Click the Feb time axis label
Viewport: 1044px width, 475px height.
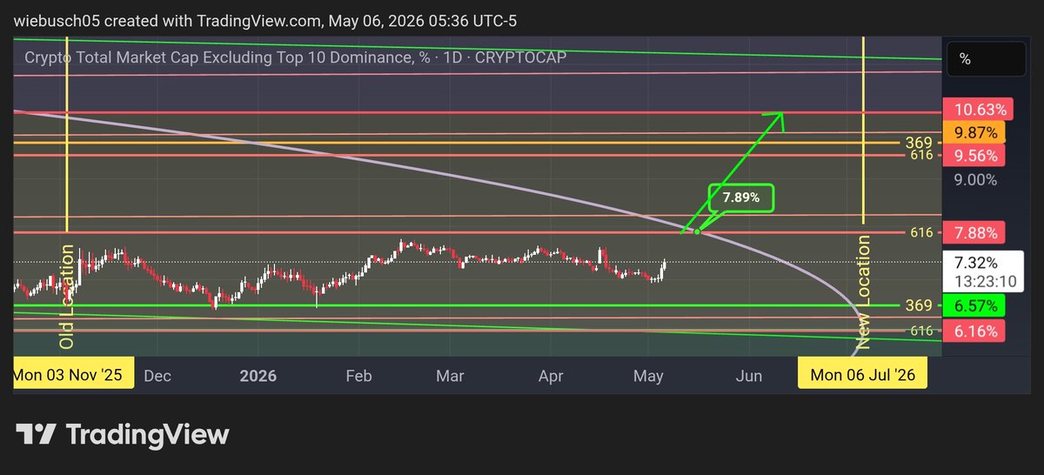pyautogui.click(x=358, y=376)
